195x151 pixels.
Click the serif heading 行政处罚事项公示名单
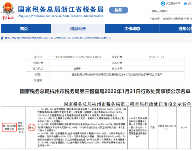click(127, 104)
